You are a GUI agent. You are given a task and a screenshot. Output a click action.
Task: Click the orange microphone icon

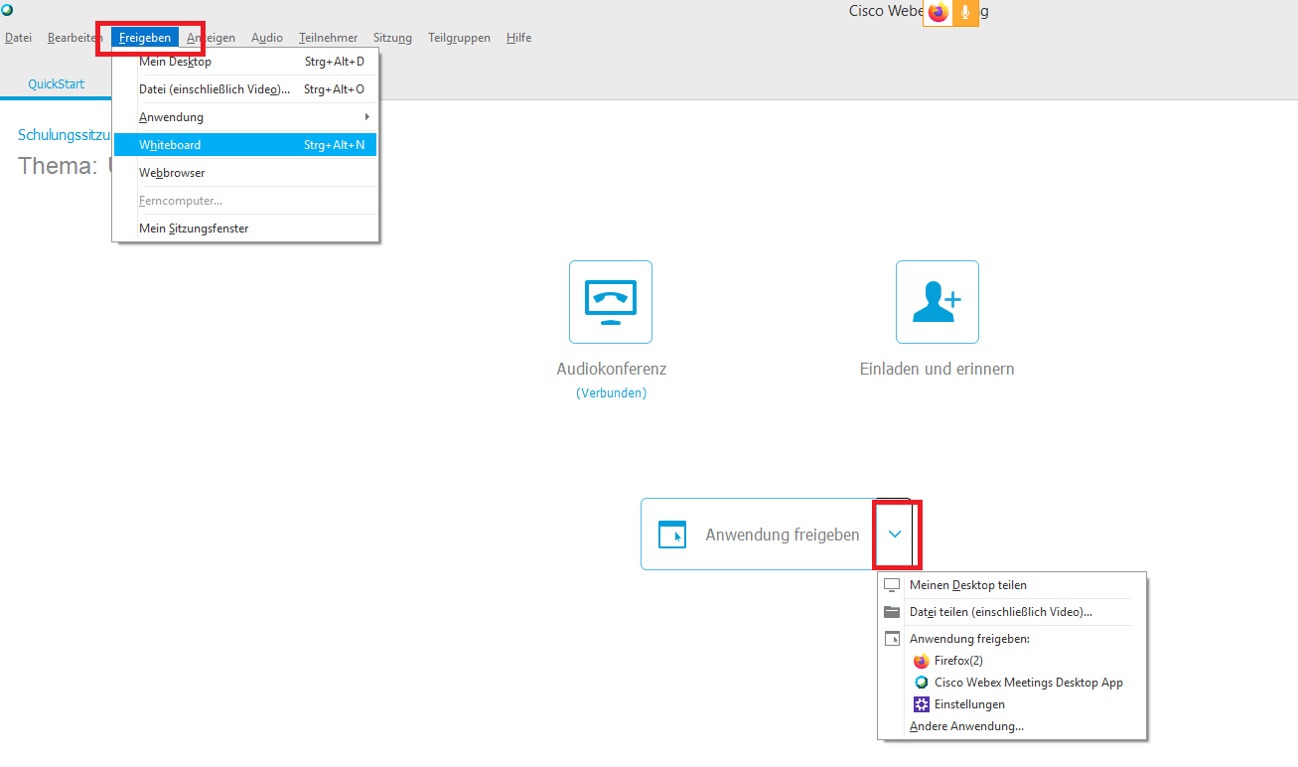[x=964, y=12]
